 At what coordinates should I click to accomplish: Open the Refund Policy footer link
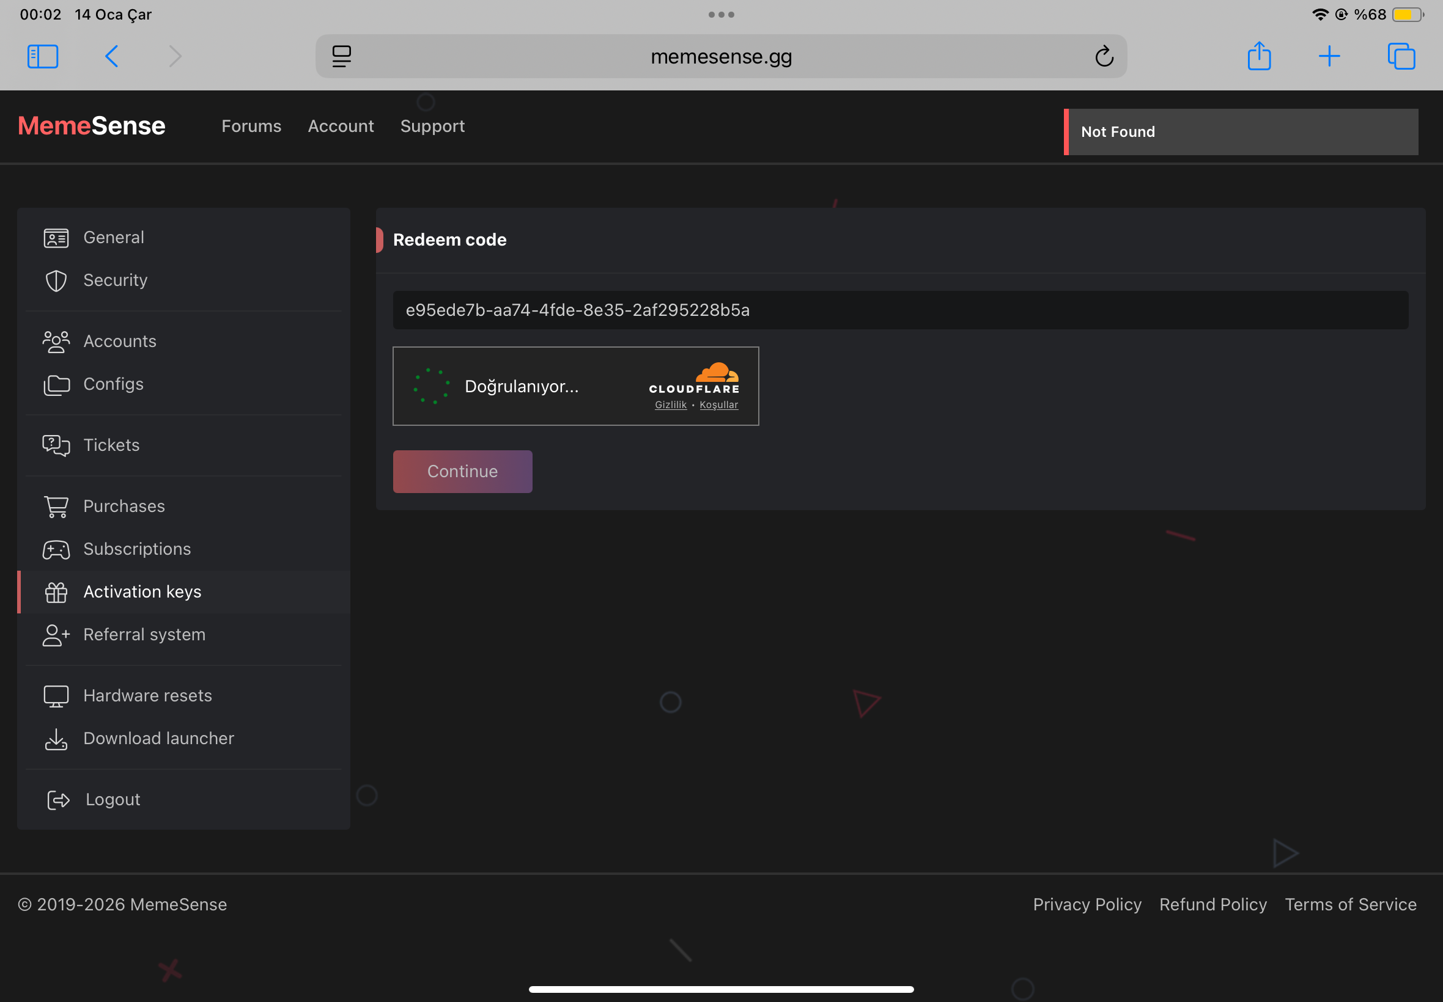coord(1212,904)
